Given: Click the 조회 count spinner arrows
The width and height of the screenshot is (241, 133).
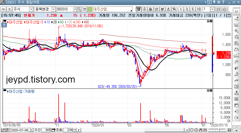Looking at the screenshot, I should [x=75, y=130].
